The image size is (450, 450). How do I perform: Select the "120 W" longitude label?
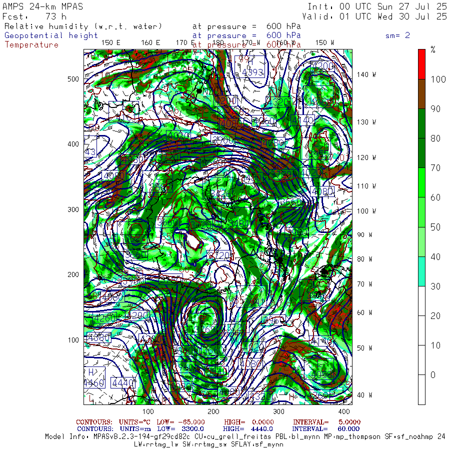pyautogui.click(x=366, y=157)
